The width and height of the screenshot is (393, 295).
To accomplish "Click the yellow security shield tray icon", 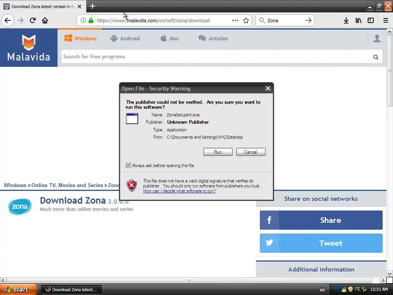I will (350, 289).
